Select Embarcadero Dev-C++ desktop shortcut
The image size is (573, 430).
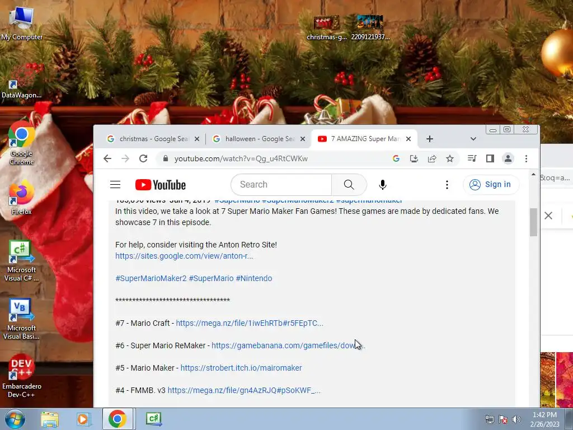pyautogui.click(x=22, y=377)
